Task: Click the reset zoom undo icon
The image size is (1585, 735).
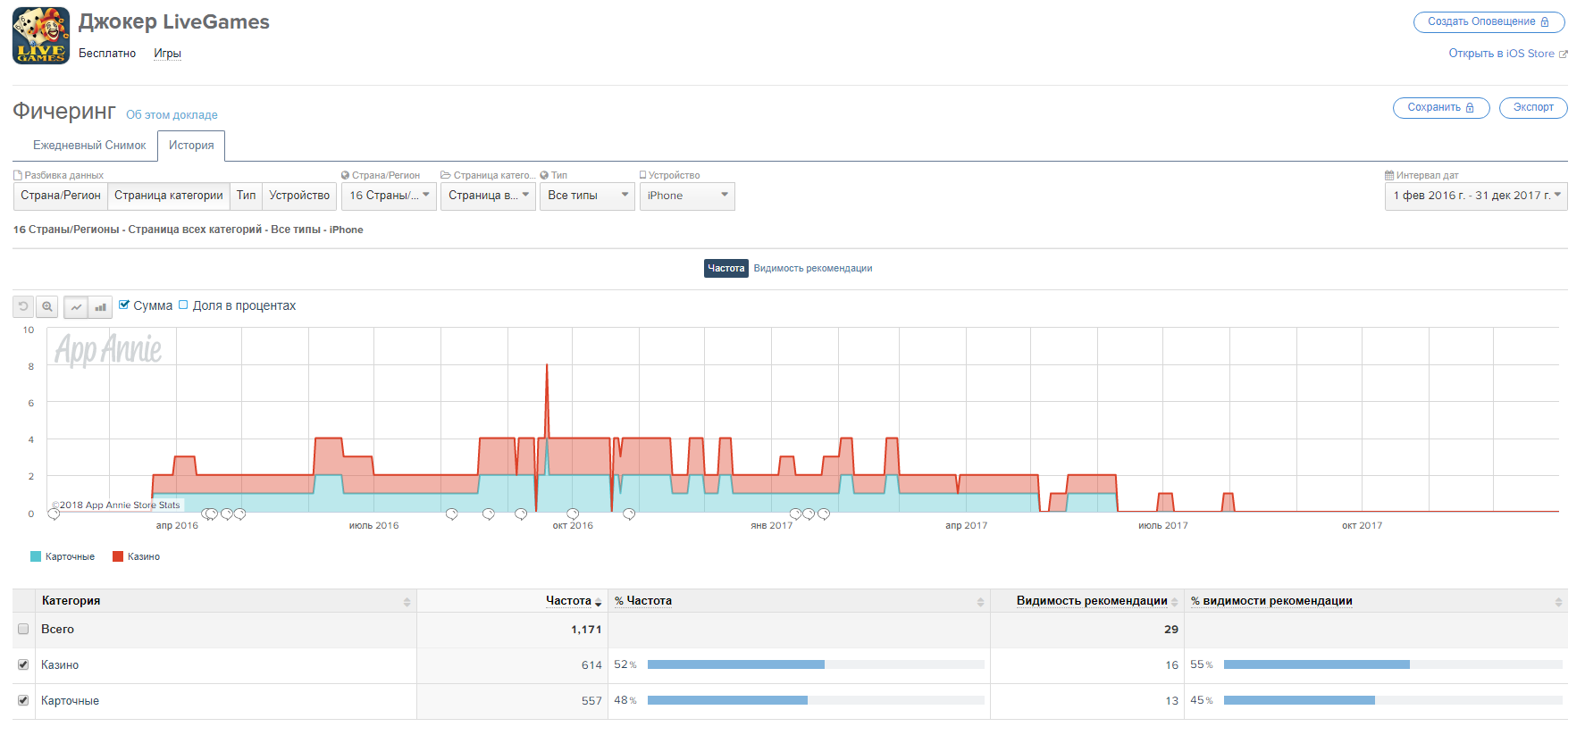Action: click(x=24, y=307)
